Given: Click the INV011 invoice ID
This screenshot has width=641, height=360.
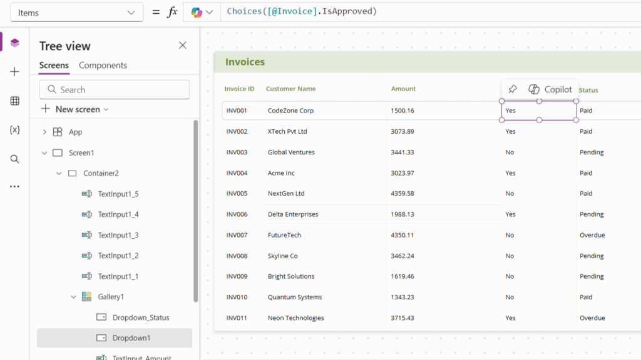Looking at the screenshot, I should [x=237, y=318].
